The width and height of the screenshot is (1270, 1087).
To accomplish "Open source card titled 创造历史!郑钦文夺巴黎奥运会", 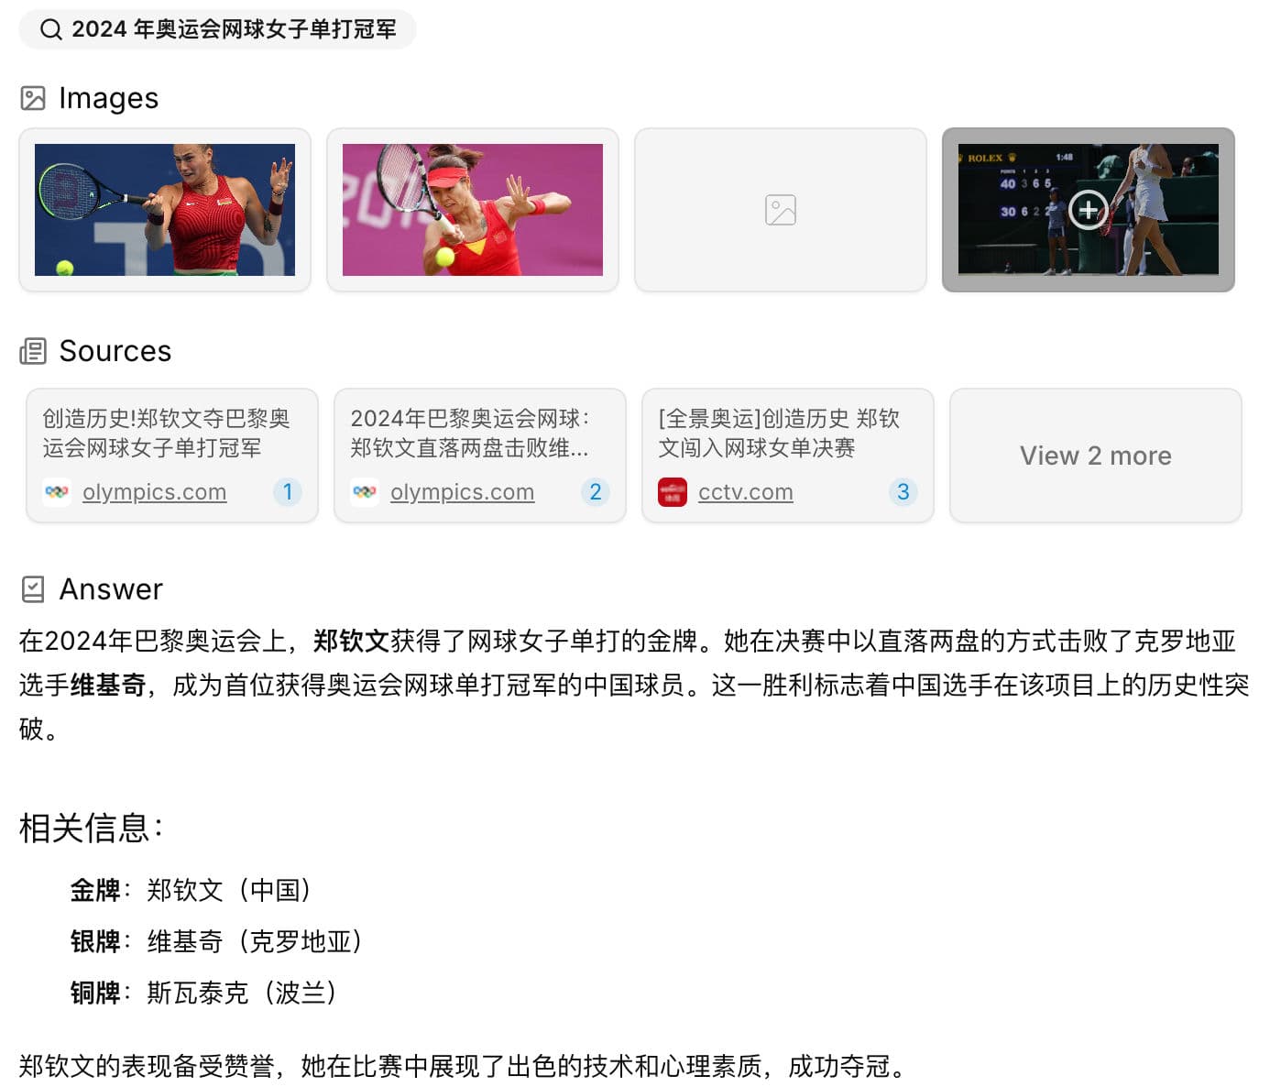I will coord(167,434).
